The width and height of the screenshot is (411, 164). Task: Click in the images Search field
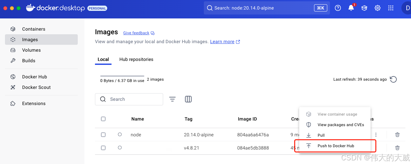coord(129,99)
